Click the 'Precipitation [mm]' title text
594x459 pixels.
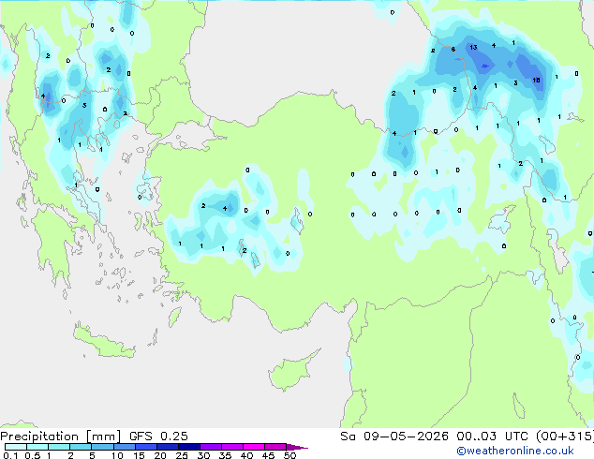pos(61,437)
